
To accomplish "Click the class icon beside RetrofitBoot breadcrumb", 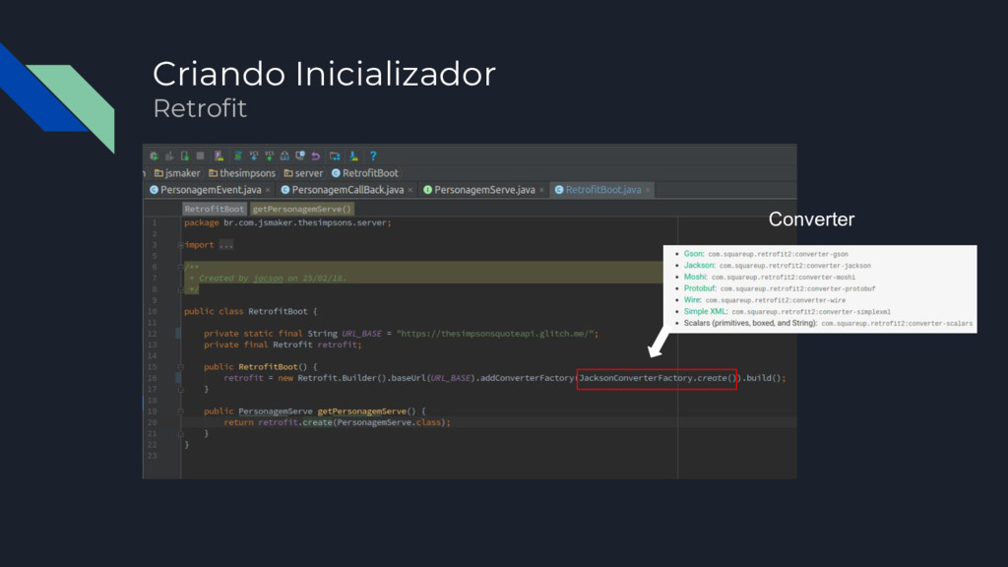I will pyautogui.click(x=336, y=173).
